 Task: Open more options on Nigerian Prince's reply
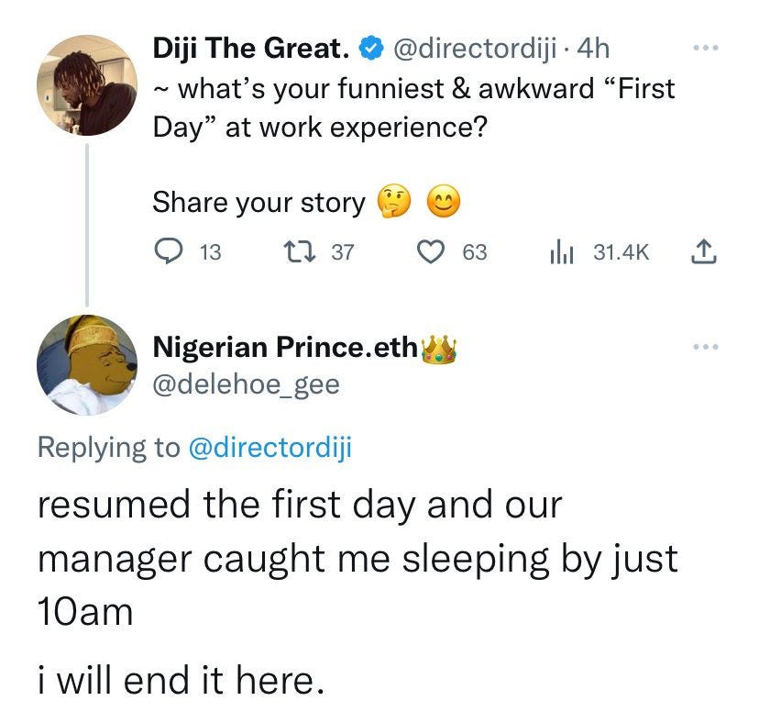[x=704, y=348]
